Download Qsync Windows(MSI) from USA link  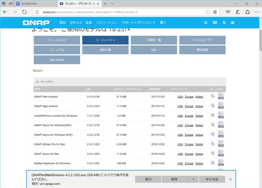click(x=180, y=125)
